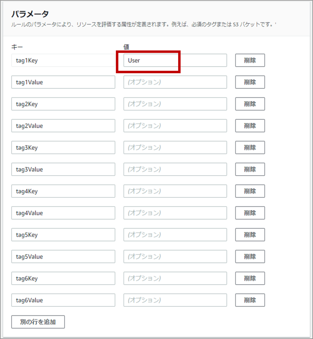Delete the tag2Key row with 削除
The width and height of the screenshot is (313, 339).
point(250,104)
